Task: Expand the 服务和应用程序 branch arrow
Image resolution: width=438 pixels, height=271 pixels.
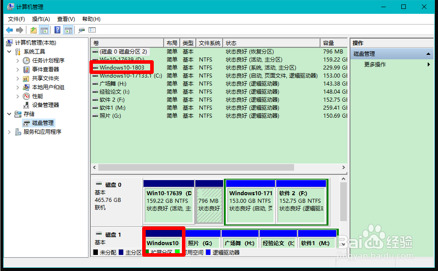Action: coord(9,132)
